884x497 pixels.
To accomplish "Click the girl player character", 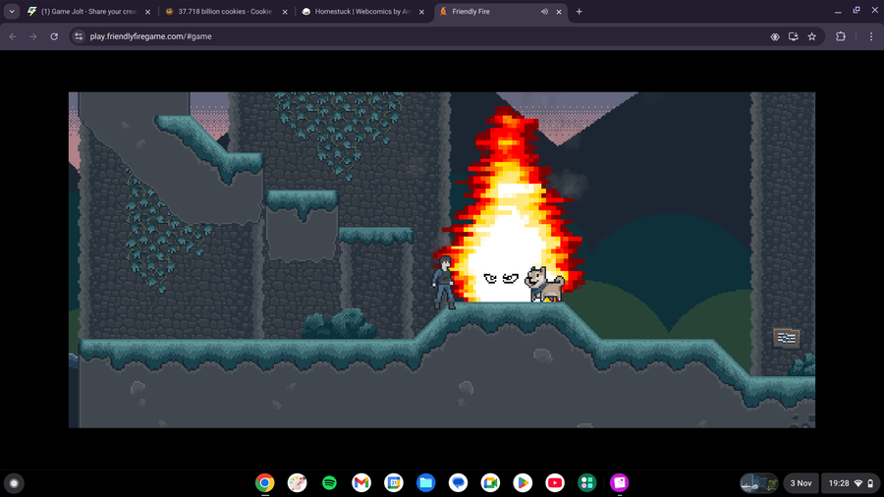I will pyautogui.click(x=444, y=282).
